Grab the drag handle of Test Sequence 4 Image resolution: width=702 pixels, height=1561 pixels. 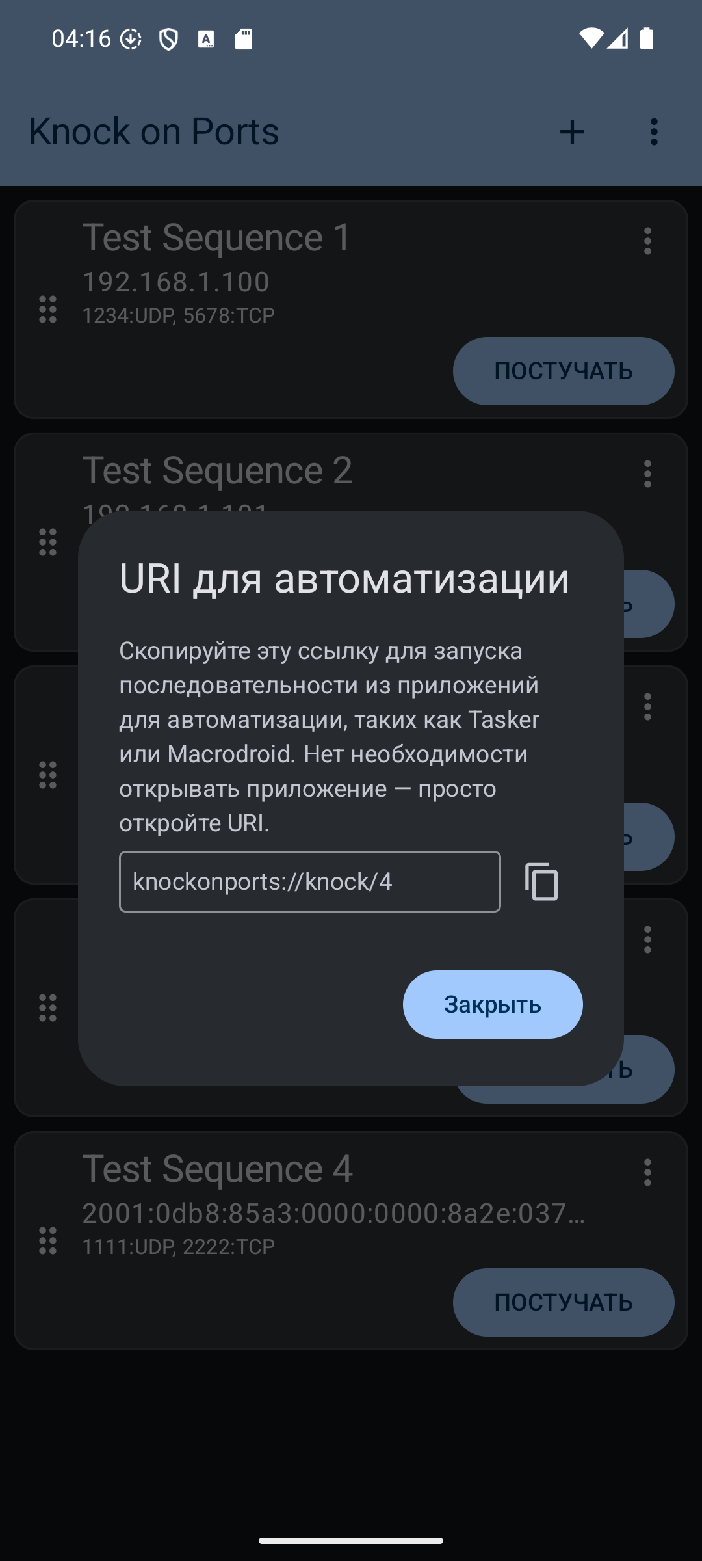click(48, 1241)
